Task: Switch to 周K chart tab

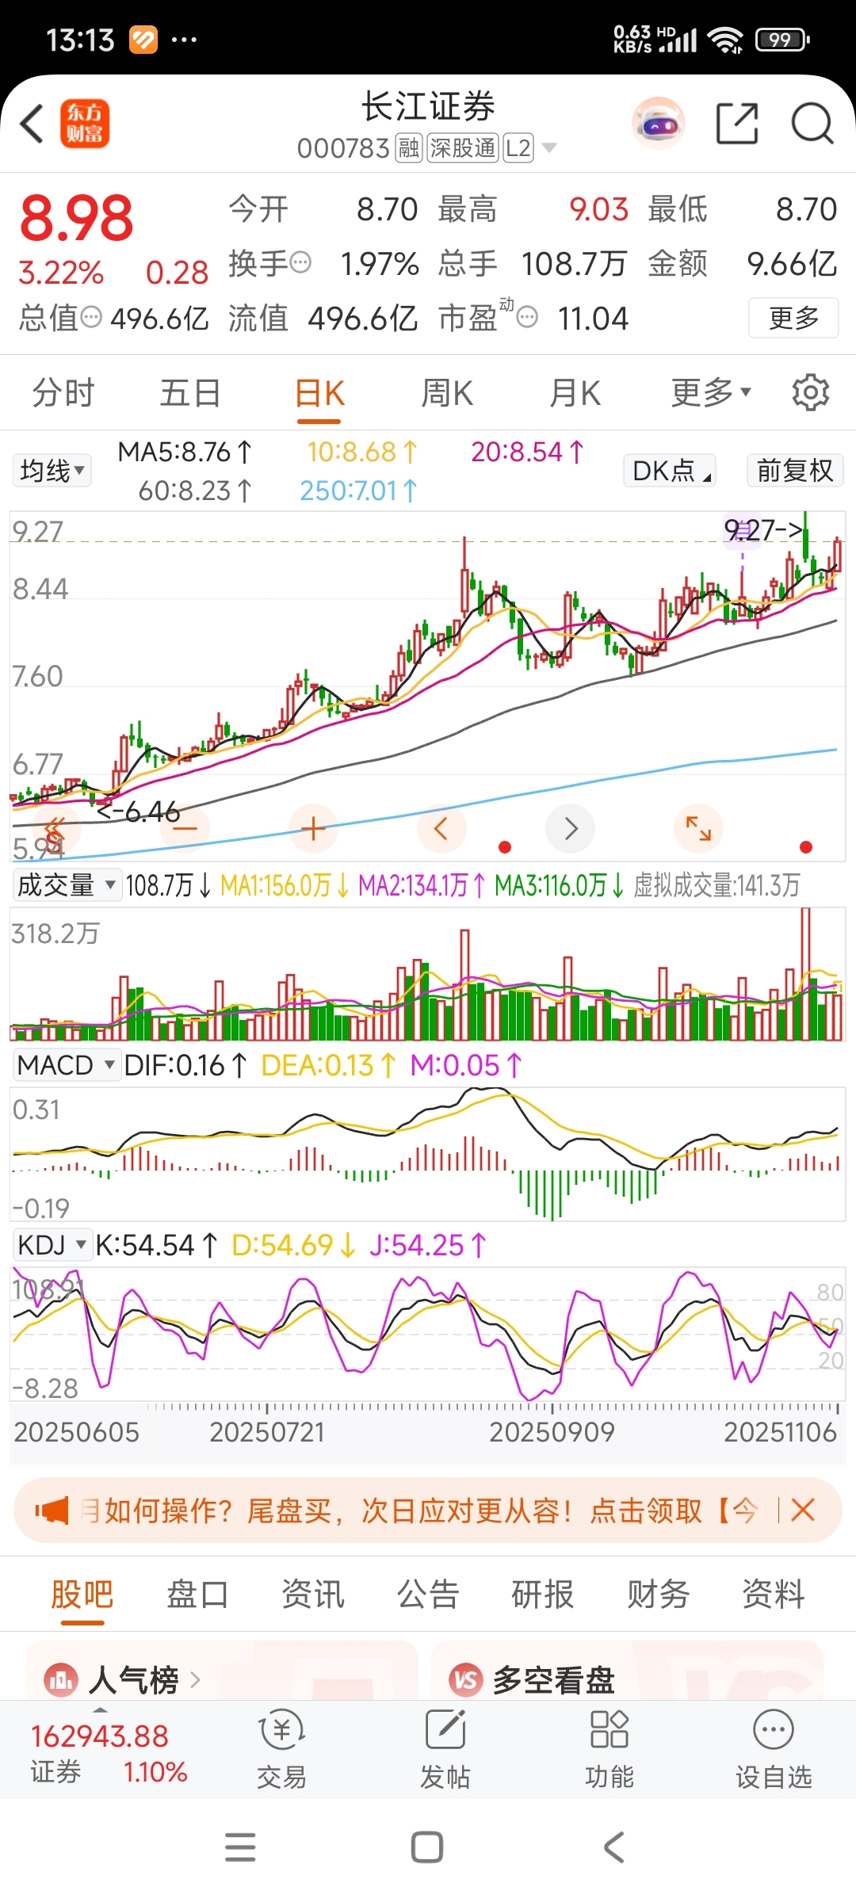Action: (x=447, y=393)
